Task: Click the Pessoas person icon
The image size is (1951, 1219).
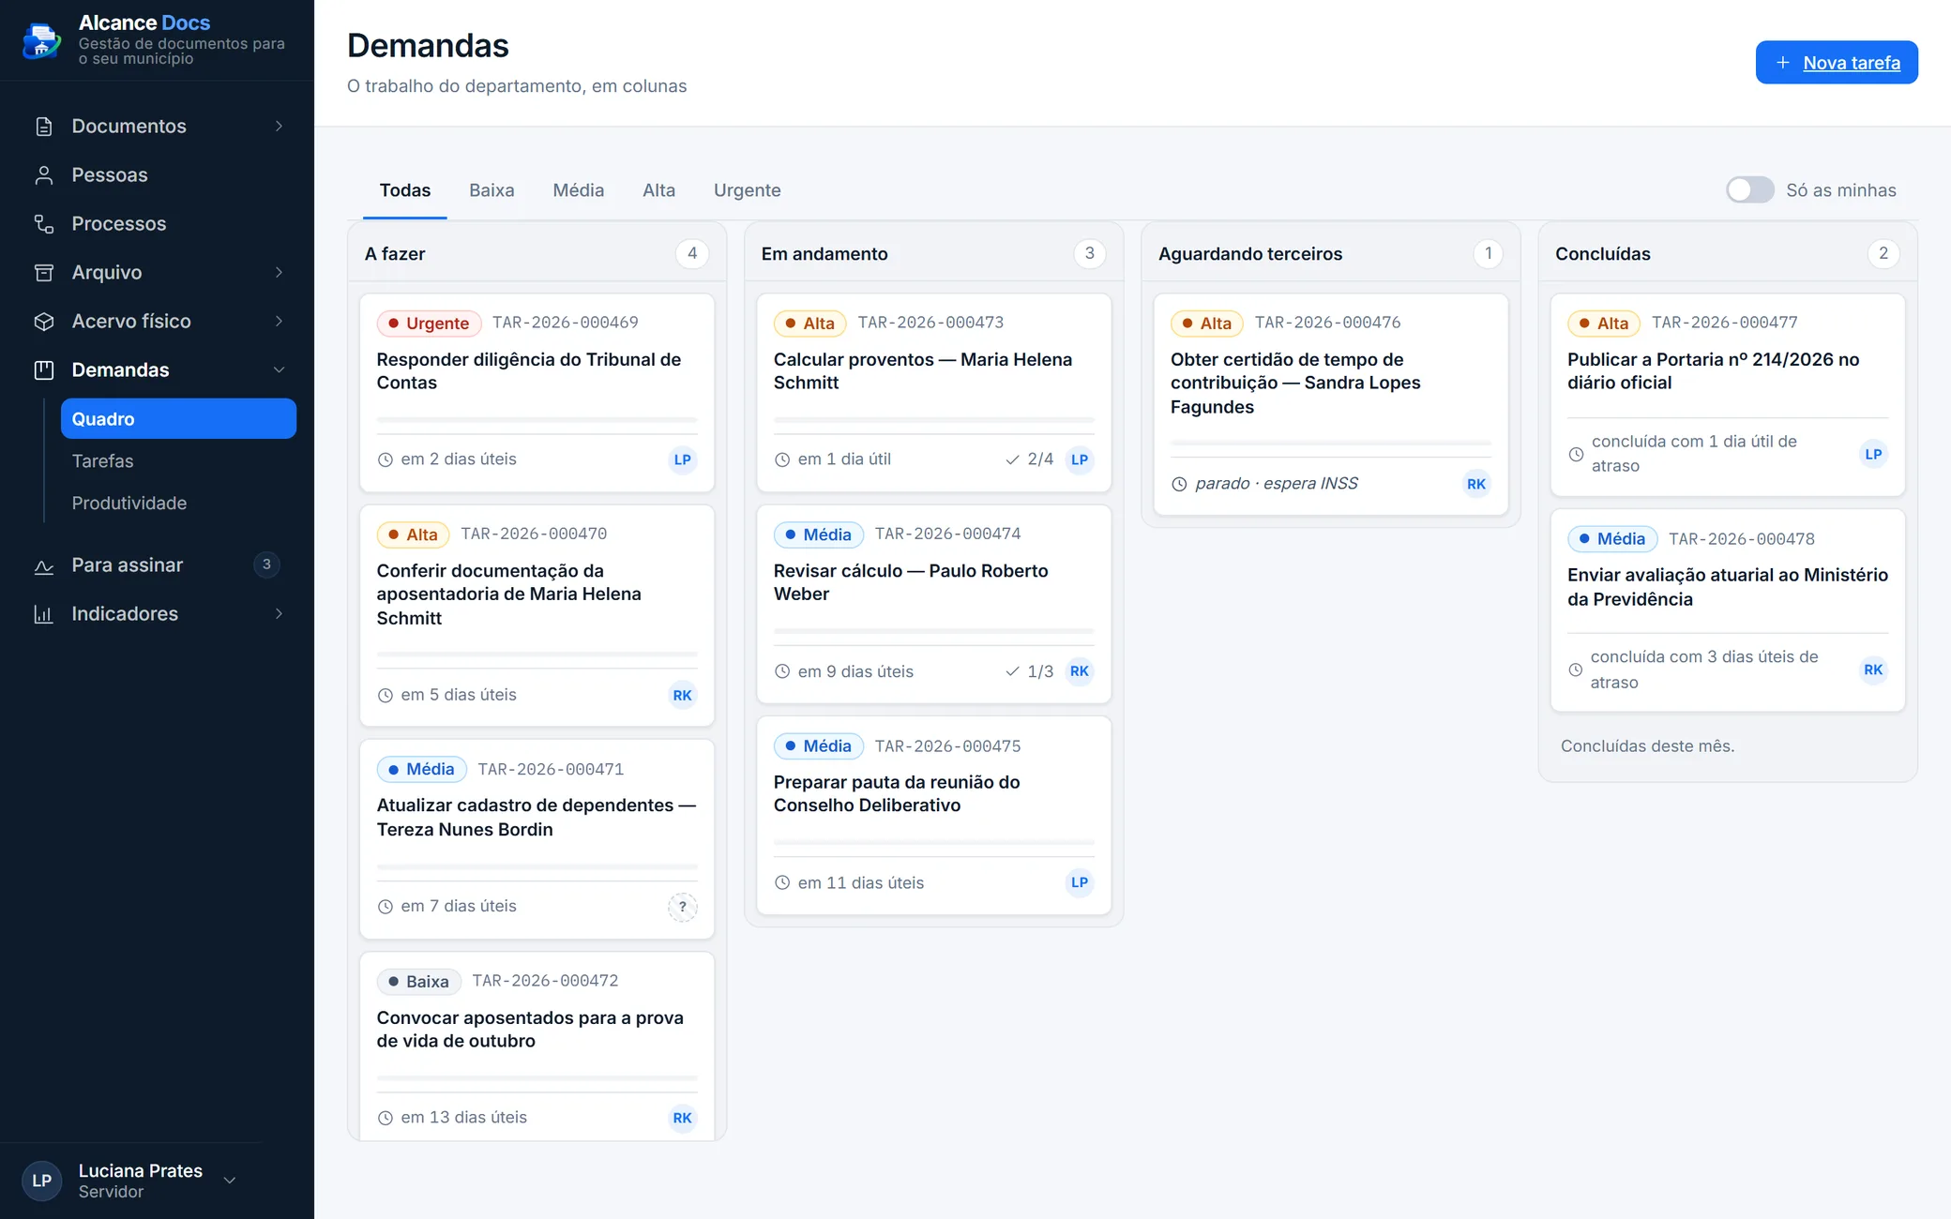Action: [43, 175]
